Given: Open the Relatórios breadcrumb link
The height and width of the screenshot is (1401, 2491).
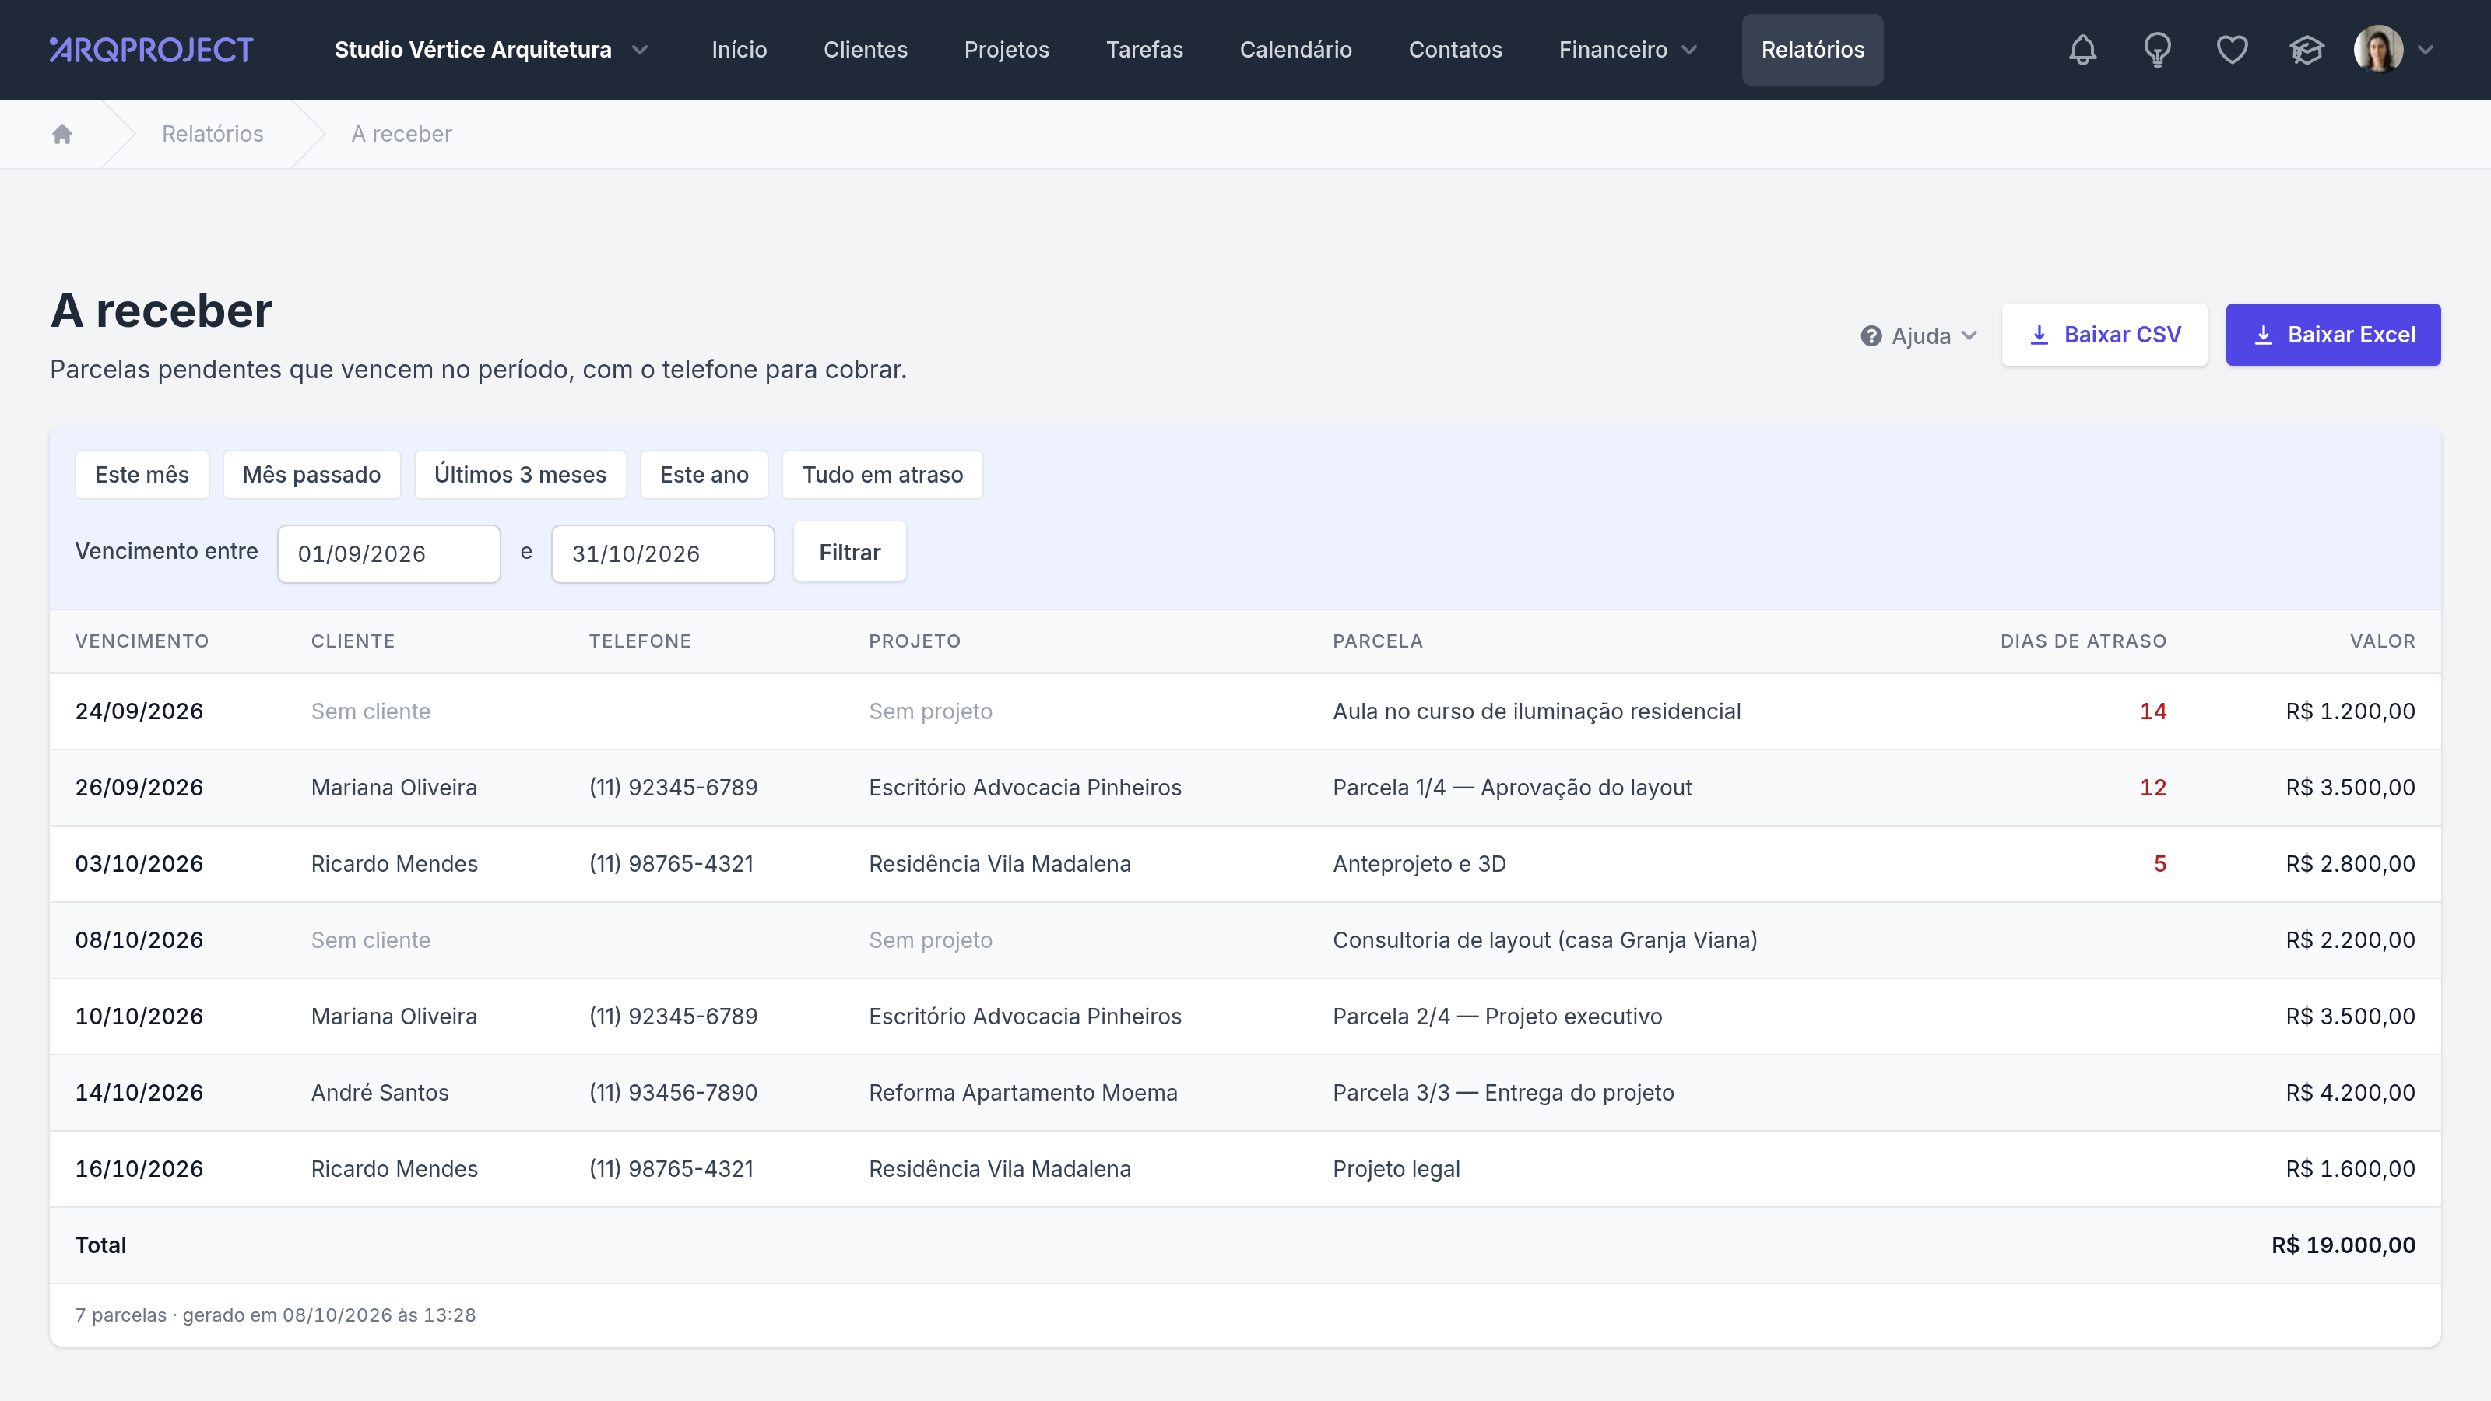Looking at the screenshot, I should 213,133.
